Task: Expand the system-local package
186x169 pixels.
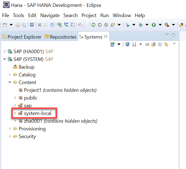Action: click(x=15, y=113)
